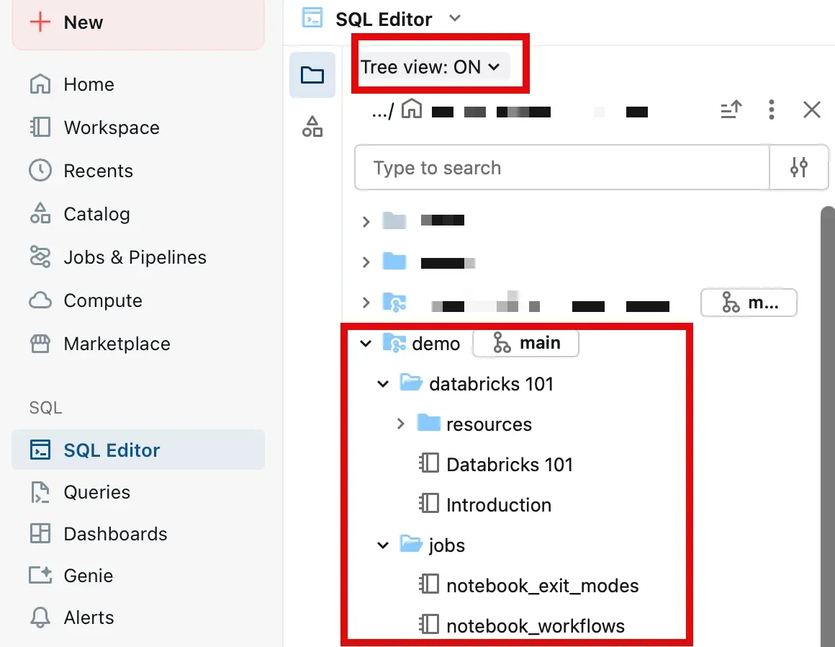Open Dashboards in the sidebar
The width and height of the screenshot is (835, 647).
click(x=115, y=533)
